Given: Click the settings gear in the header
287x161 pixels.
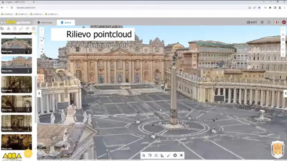Looking at the screenshot, I should (262, 23).
